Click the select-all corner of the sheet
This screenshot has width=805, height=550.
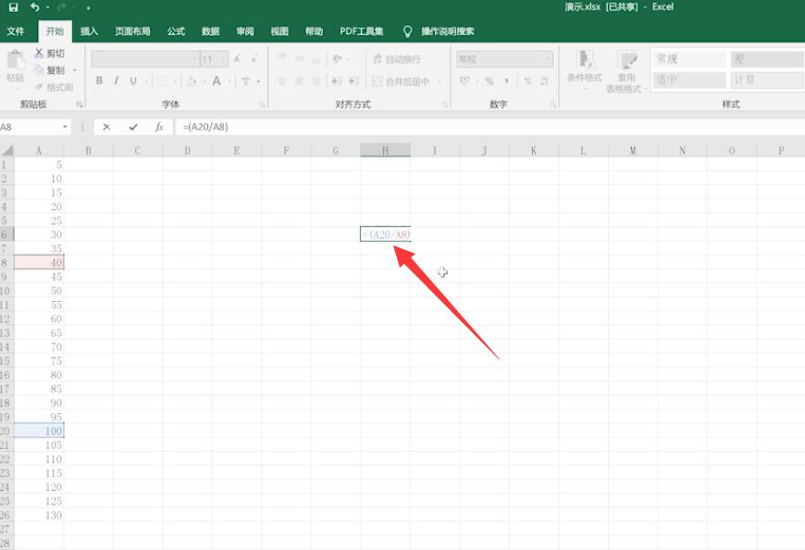click(6, 151)
